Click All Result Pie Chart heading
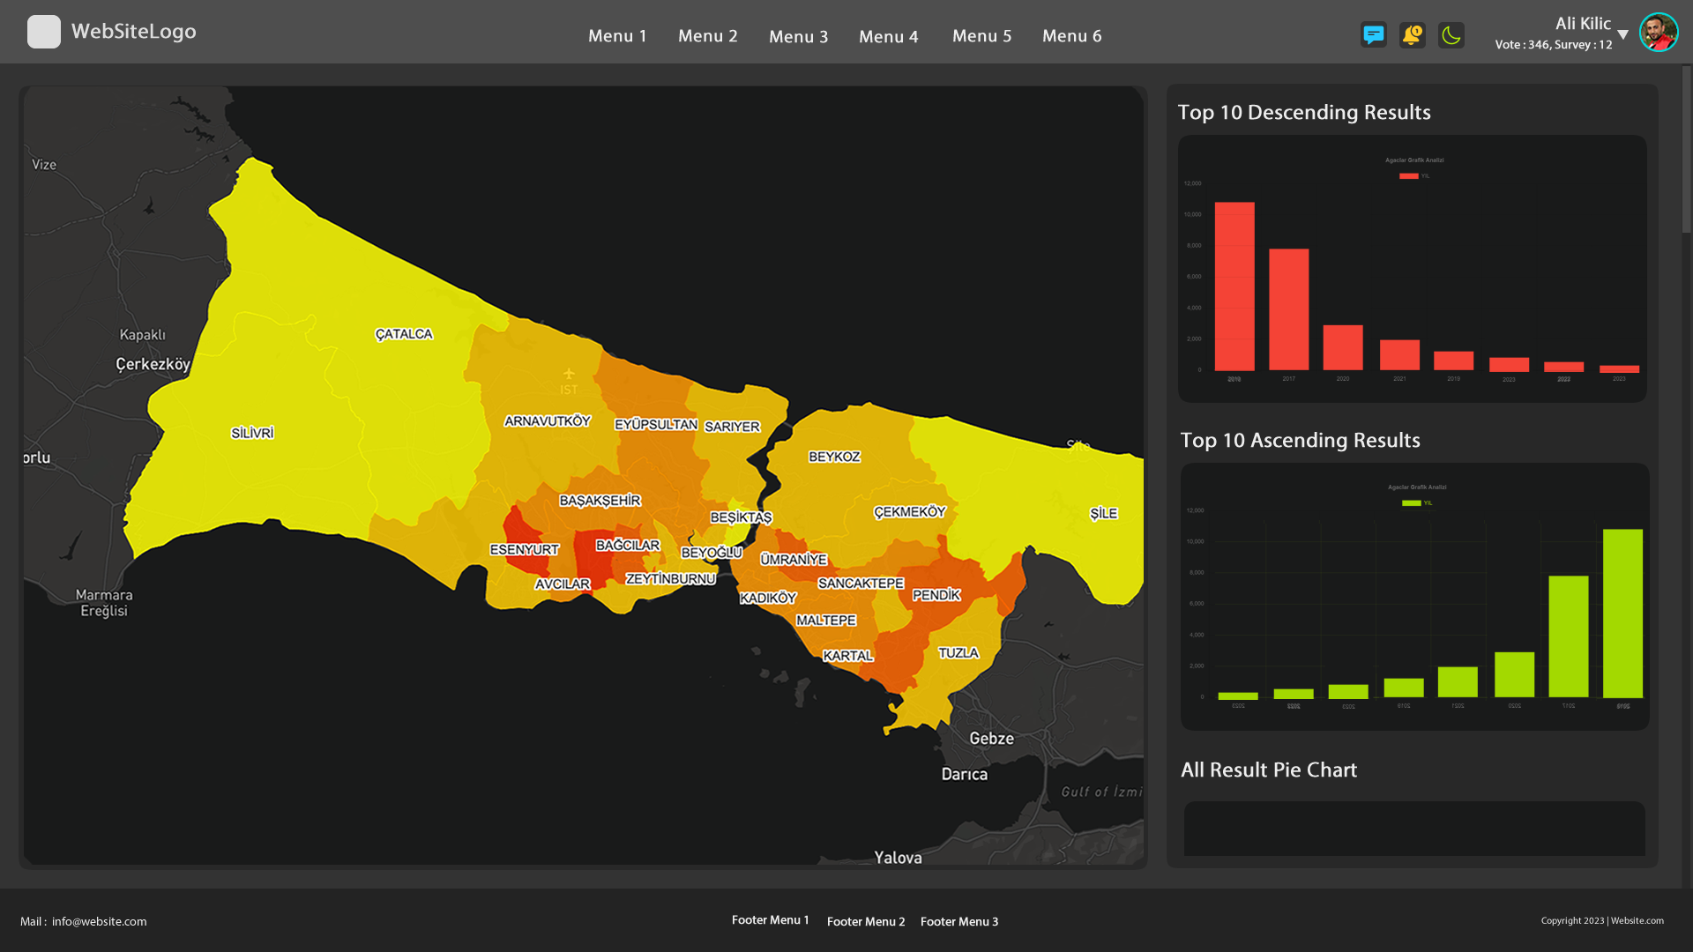 point(1269,770)
